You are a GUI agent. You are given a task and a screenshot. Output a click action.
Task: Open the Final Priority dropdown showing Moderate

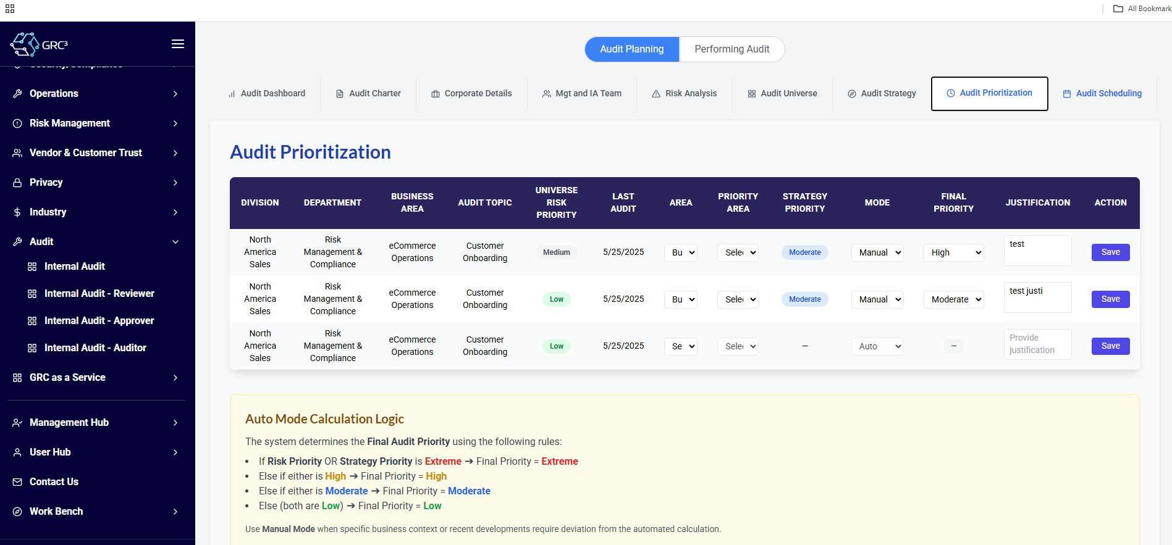953,299
